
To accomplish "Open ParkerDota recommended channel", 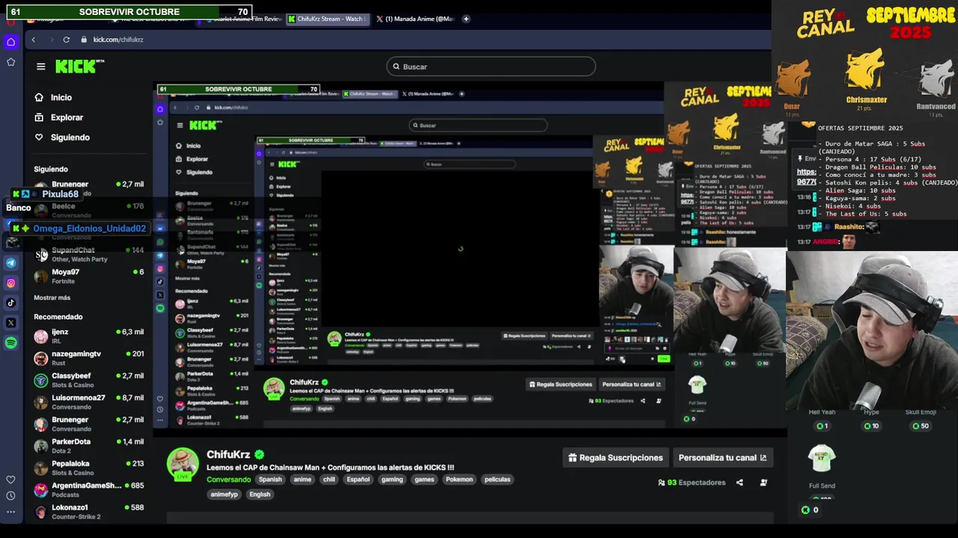I will click(88, 446).
